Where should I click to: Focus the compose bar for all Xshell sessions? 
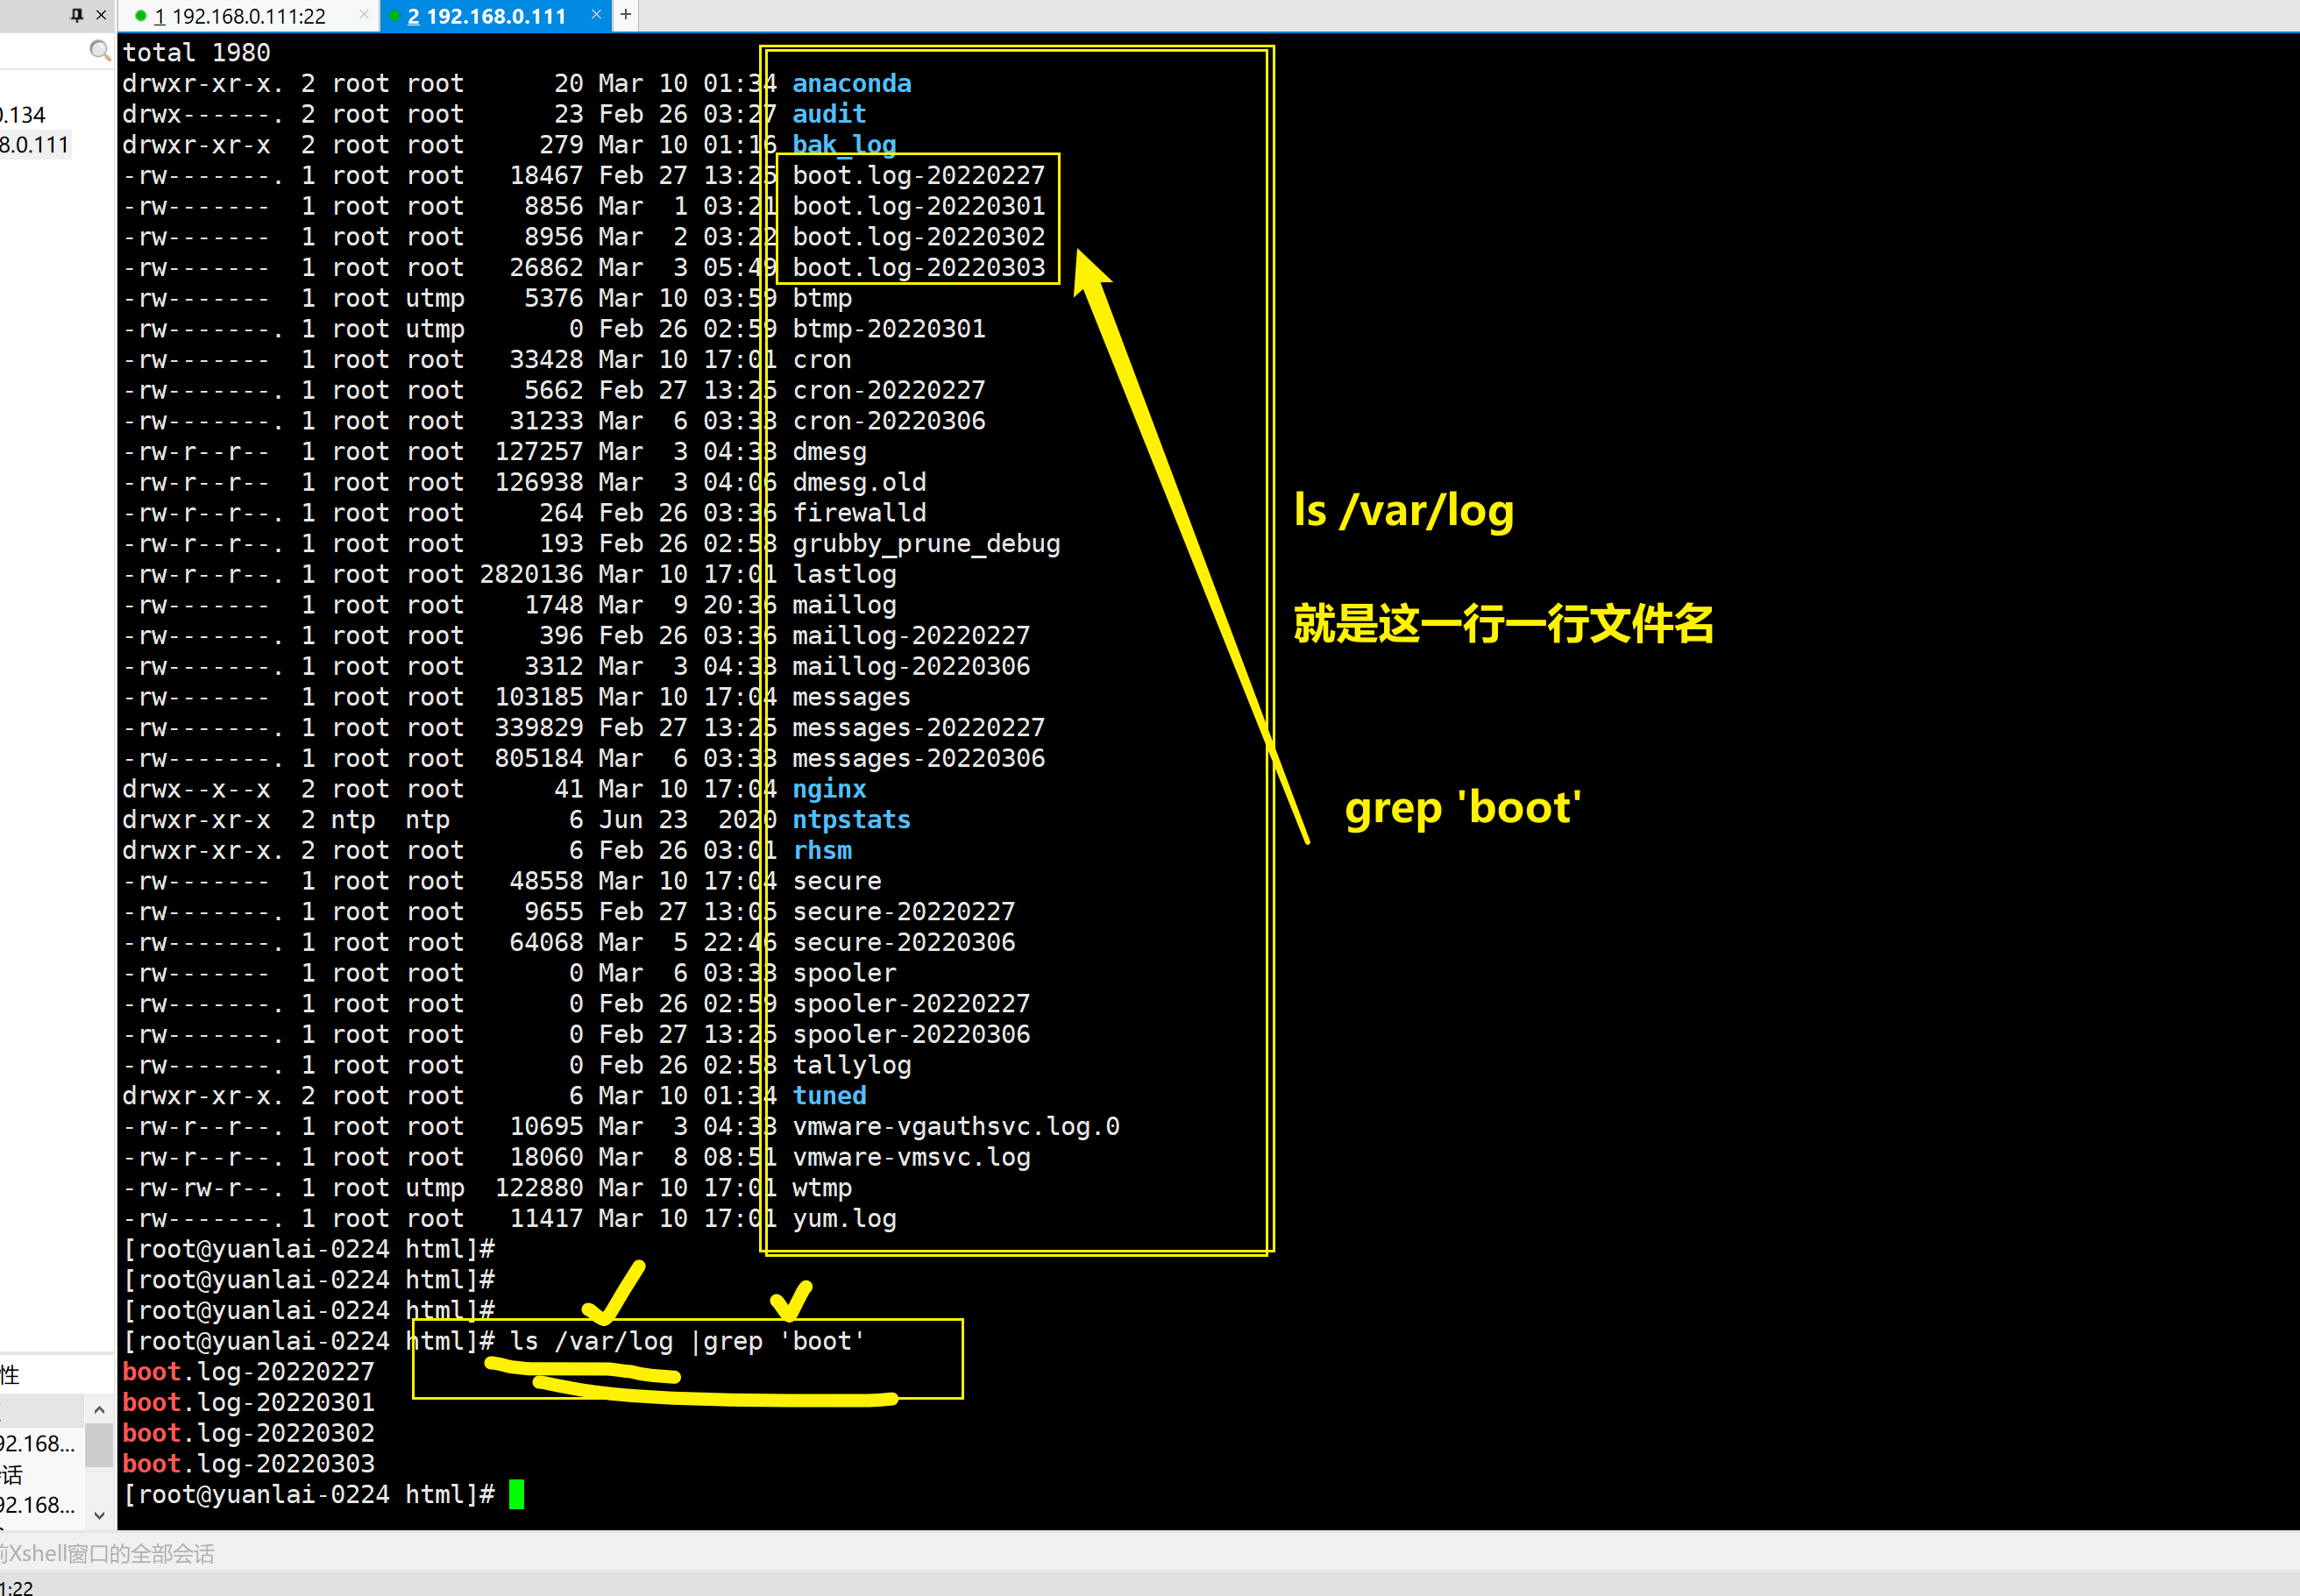[1150, 1553]
